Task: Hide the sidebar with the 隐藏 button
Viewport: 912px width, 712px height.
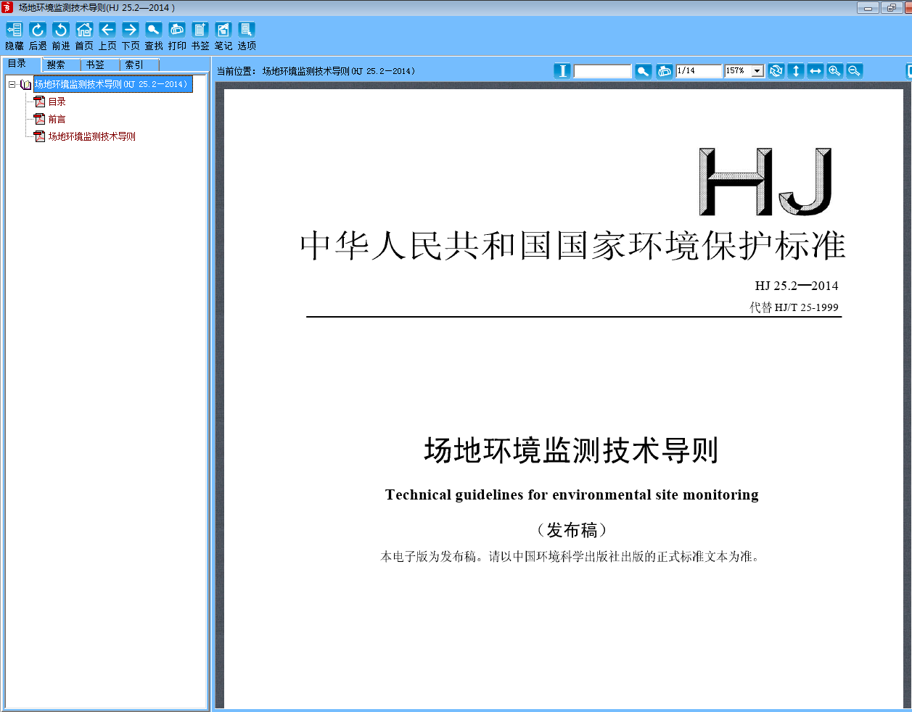Action: pos(15,36)
